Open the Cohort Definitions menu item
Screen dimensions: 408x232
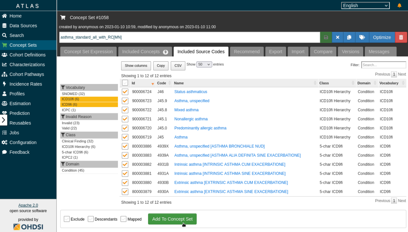27,55
